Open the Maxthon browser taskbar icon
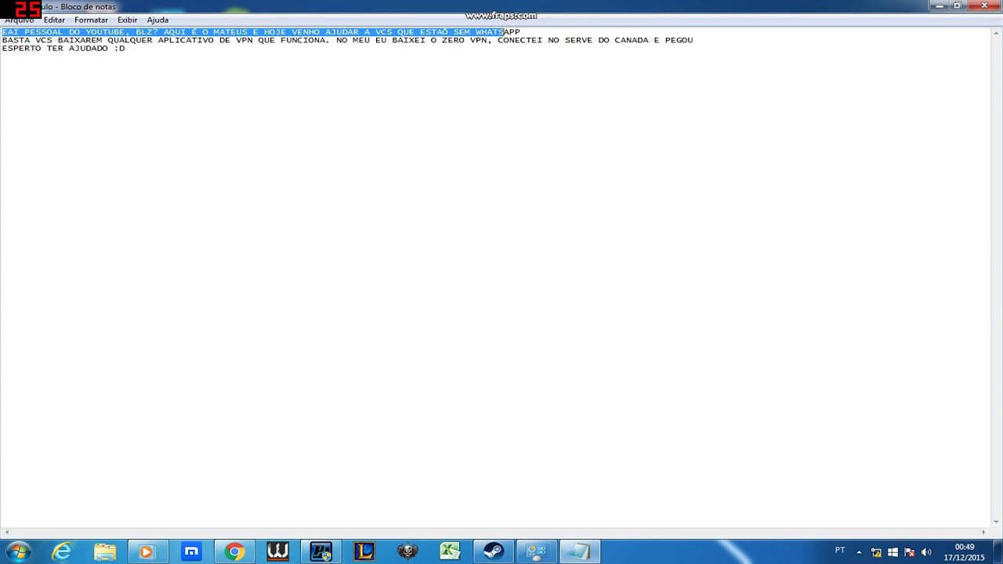1003x564 pixels. 191,552
